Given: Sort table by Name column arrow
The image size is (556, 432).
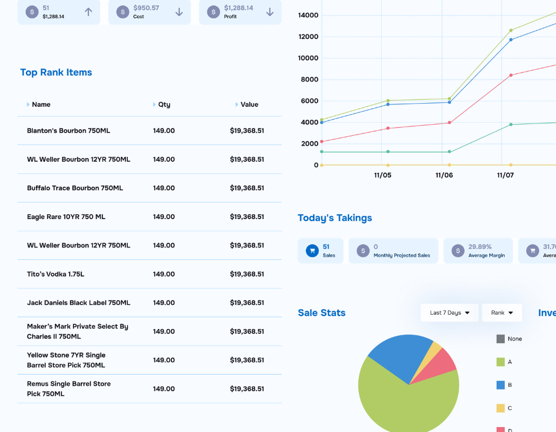Looking at the screenshot, I should tap(28, 104).
